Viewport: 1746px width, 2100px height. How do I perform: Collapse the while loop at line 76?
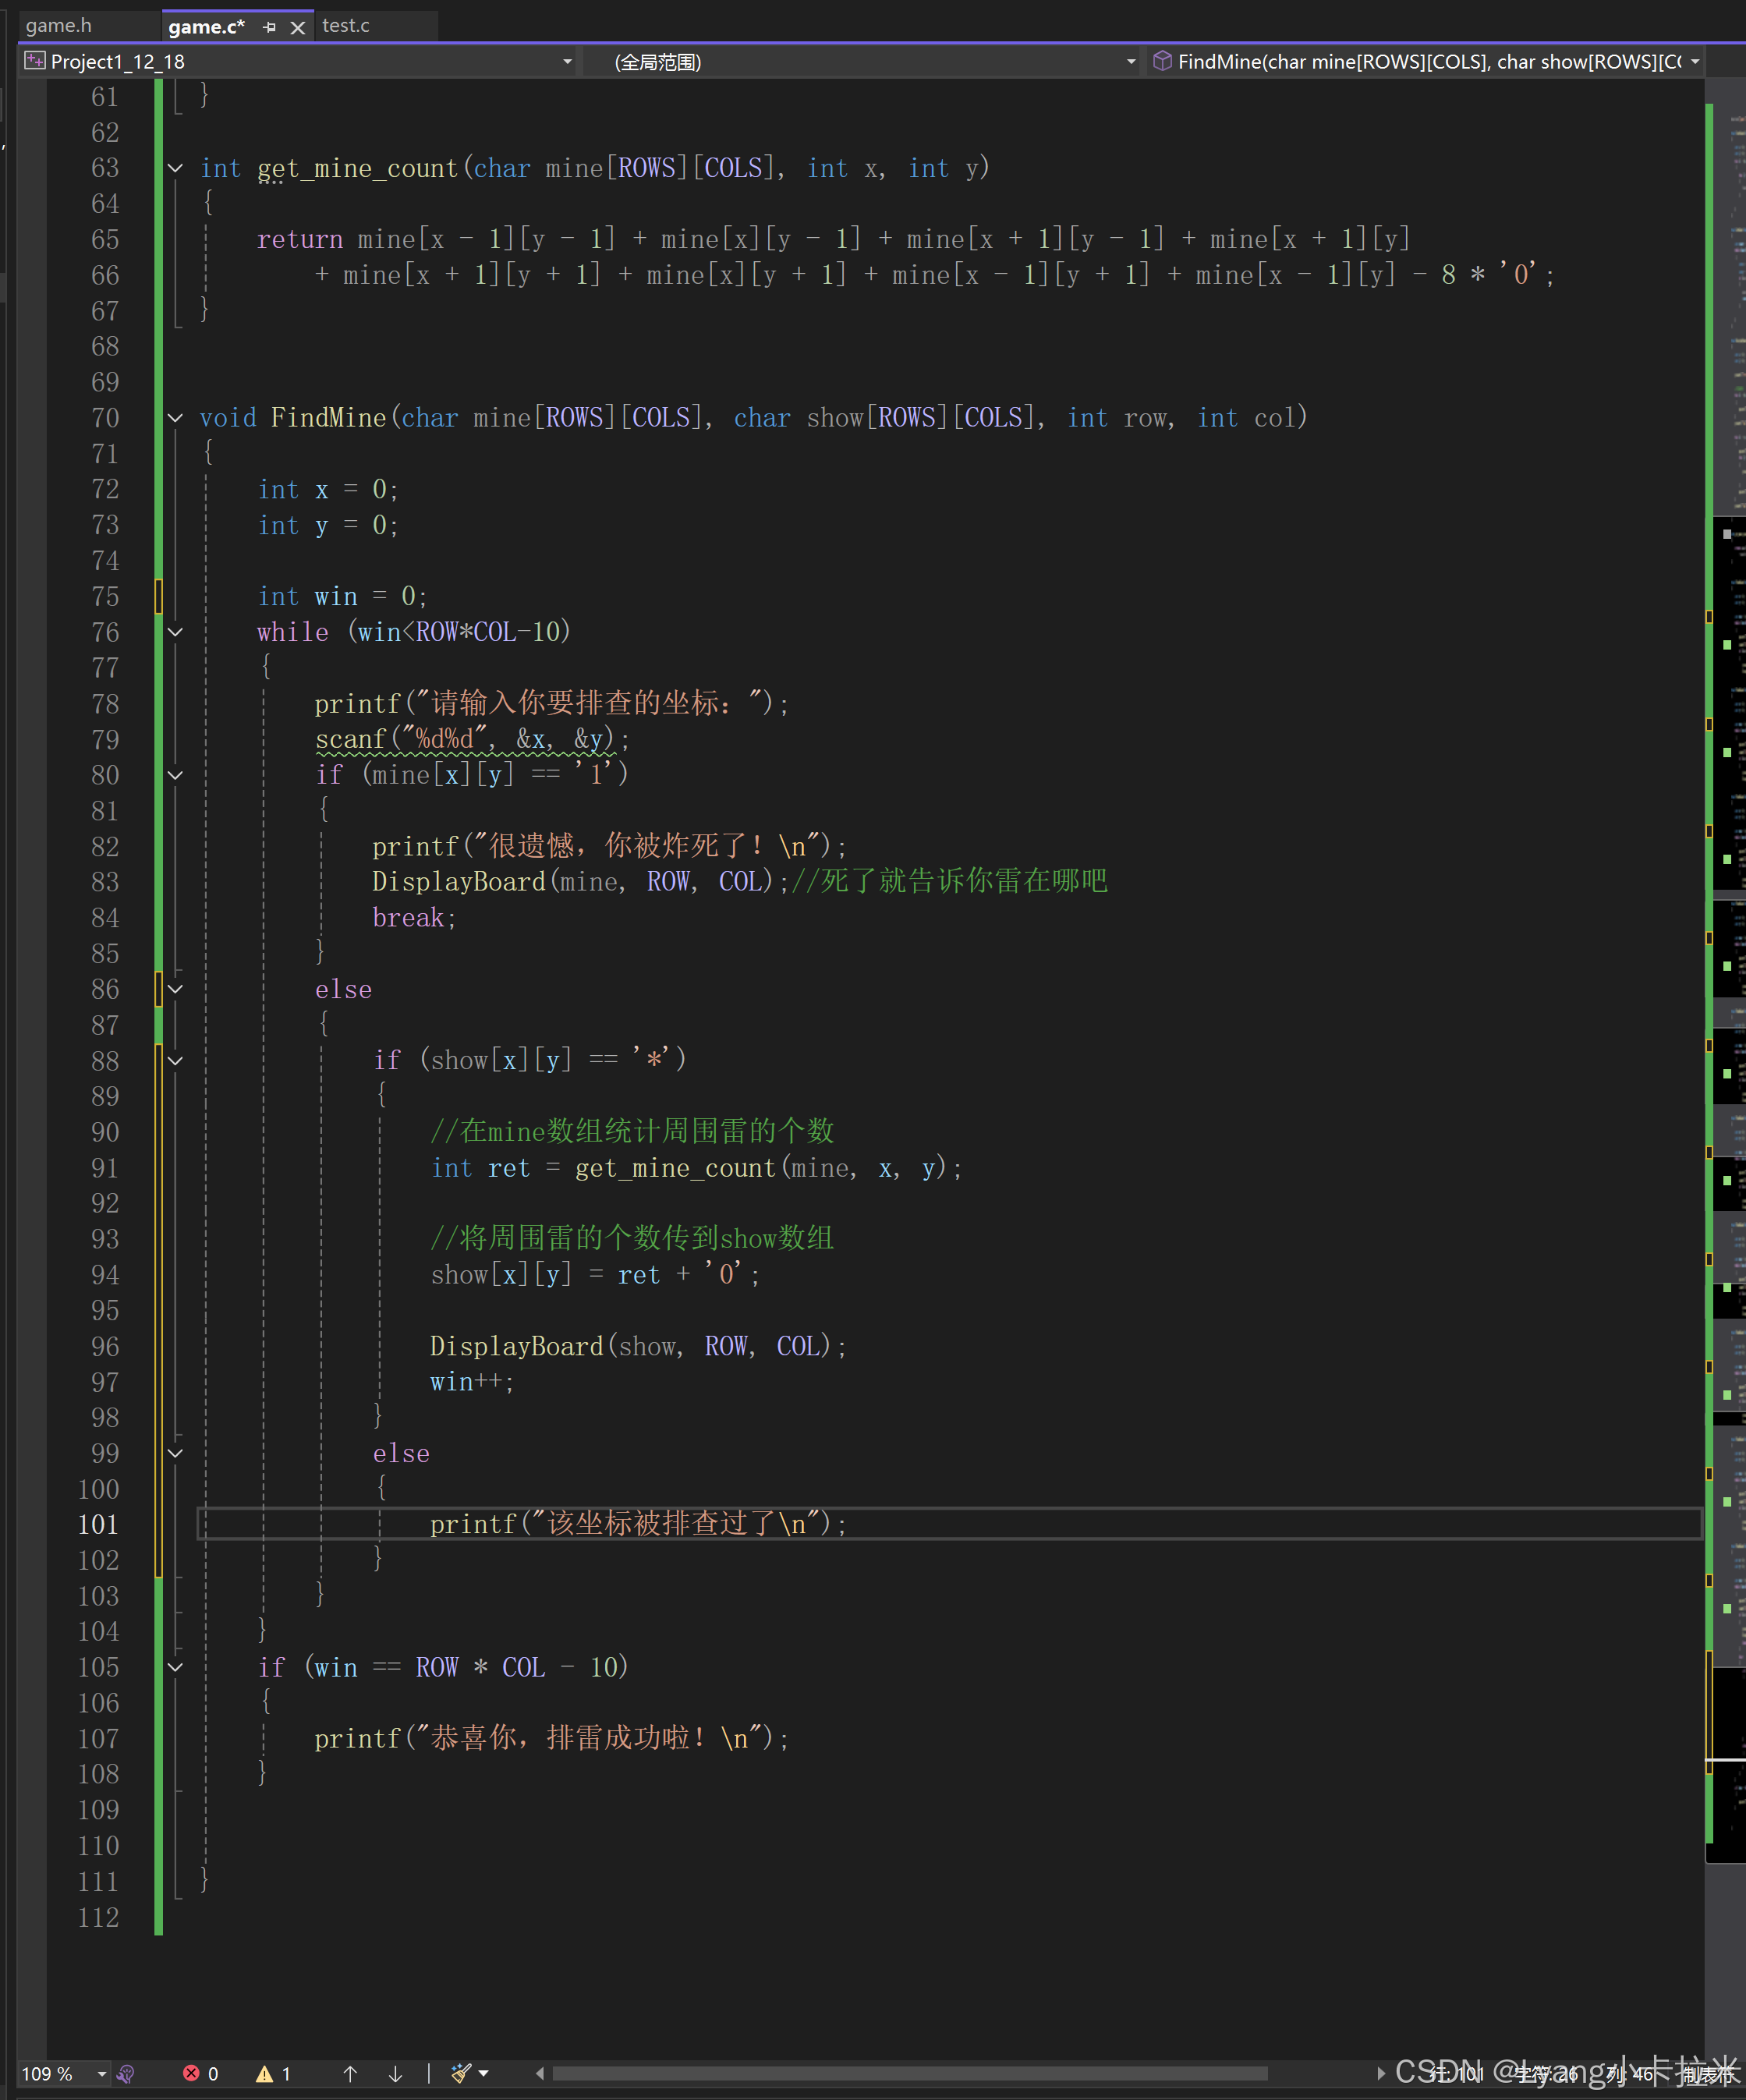[176, 632]
